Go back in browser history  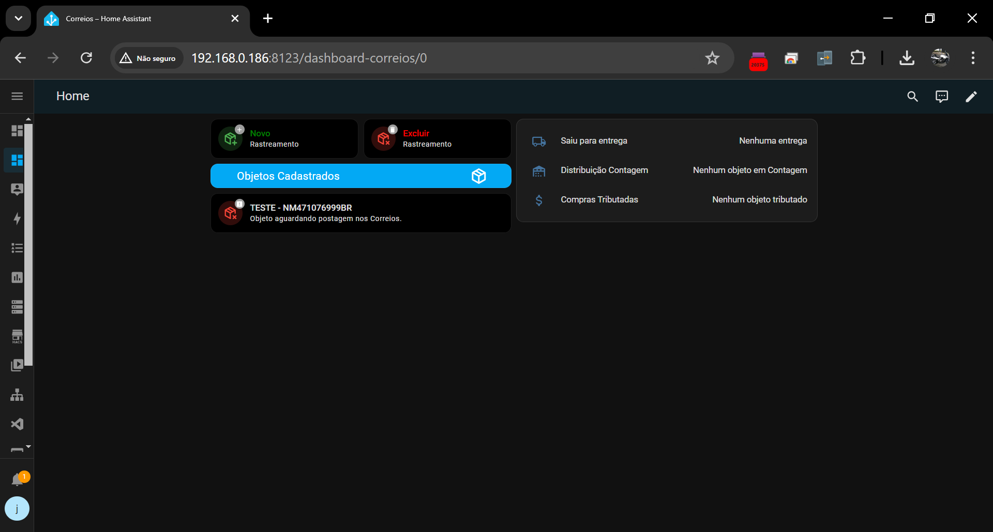[x=21, y=58]
